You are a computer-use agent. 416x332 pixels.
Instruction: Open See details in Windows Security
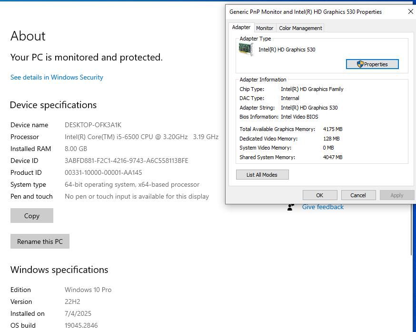pos(57,77)
